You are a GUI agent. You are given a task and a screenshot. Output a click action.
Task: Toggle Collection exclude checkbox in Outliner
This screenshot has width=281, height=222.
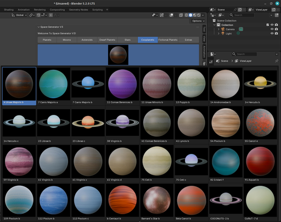[x=268, y=25]
